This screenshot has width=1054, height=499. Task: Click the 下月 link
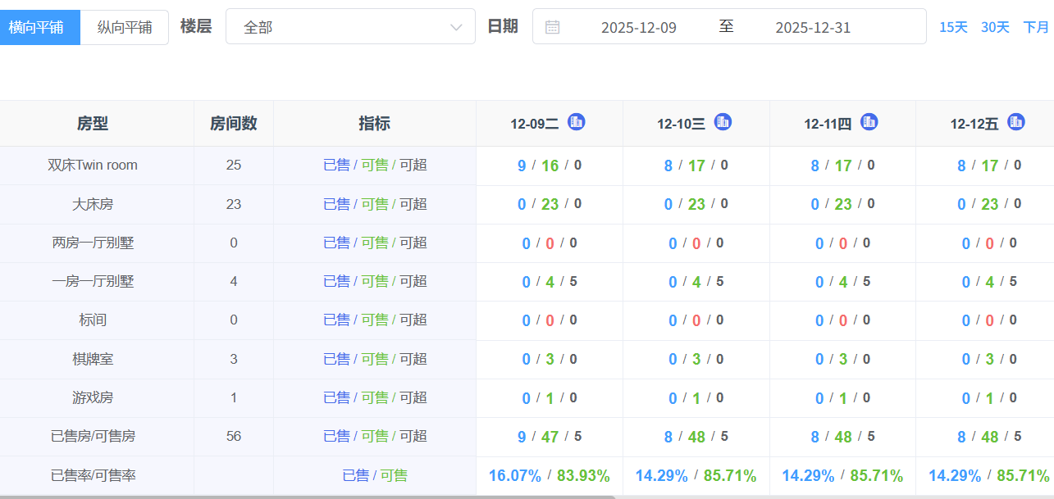coord(1038,26)
